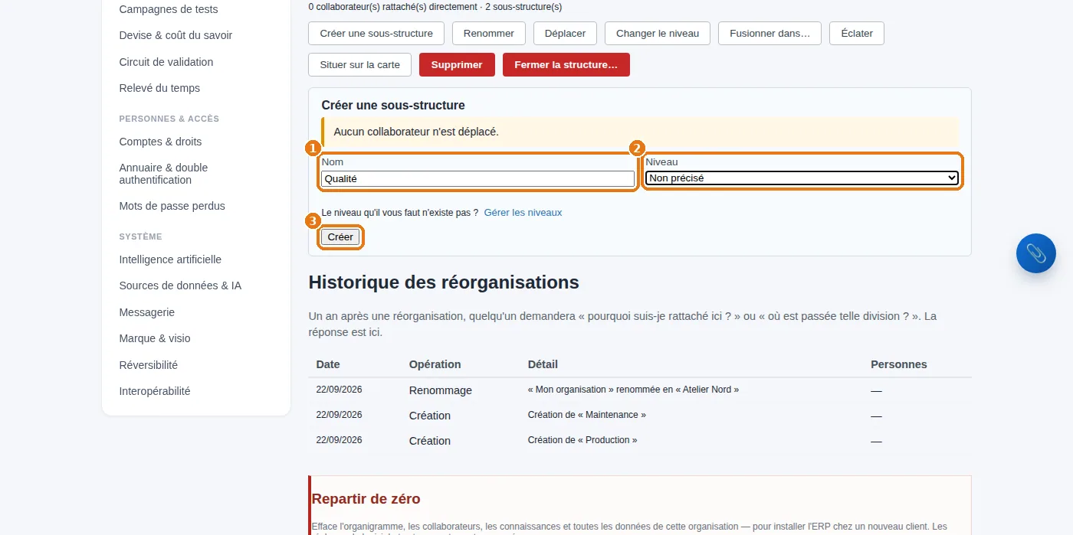
Task: Click the Éclater button
Action: pos(857,34)
